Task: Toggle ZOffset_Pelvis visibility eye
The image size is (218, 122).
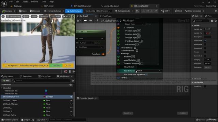Action: [71, 115]
